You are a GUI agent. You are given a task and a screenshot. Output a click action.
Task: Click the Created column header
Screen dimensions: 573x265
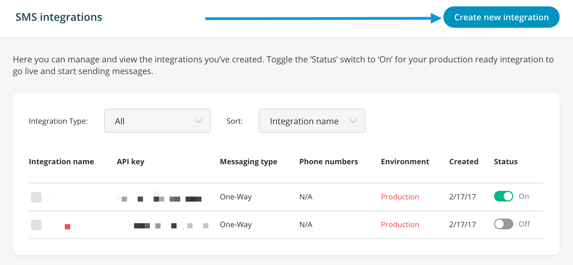pos(464,162)
